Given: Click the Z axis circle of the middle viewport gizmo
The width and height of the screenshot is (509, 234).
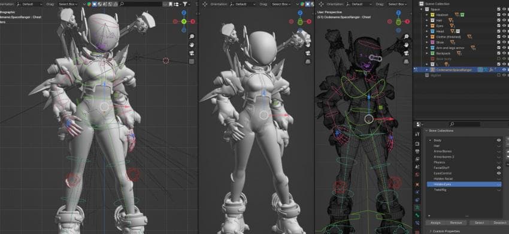Looking at the screenshot, I should pos(300,13).
